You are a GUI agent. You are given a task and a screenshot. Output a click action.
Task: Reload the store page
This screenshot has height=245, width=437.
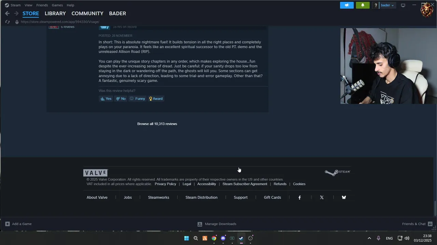8,22
